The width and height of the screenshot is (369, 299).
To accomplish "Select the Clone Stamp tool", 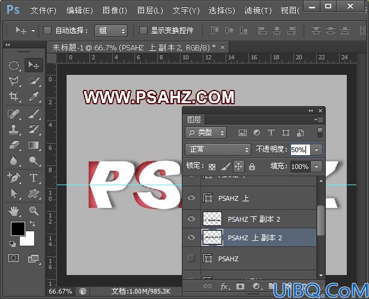I will pos(14,129).
